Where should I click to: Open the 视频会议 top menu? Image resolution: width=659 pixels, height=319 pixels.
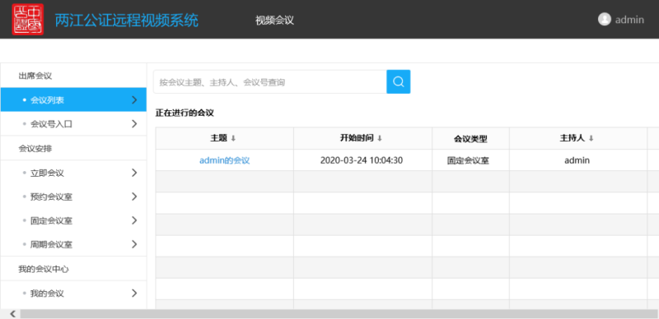click(x=274, y=21)
